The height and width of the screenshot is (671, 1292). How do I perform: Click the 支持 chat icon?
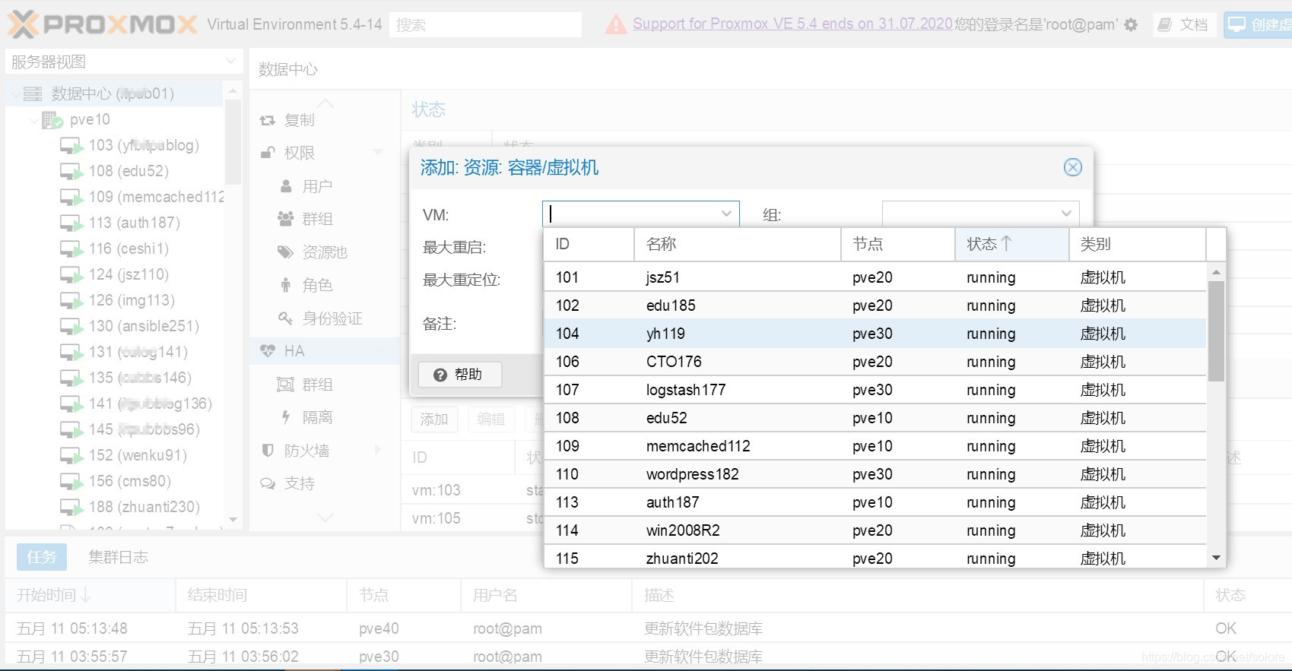pos(268,483)
